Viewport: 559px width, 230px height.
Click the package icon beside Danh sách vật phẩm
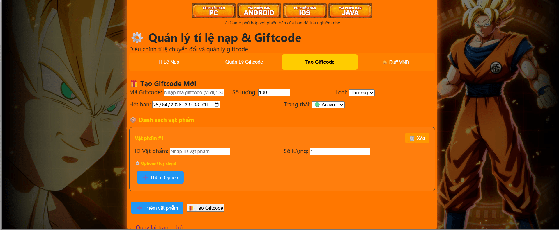pos(133,120)
